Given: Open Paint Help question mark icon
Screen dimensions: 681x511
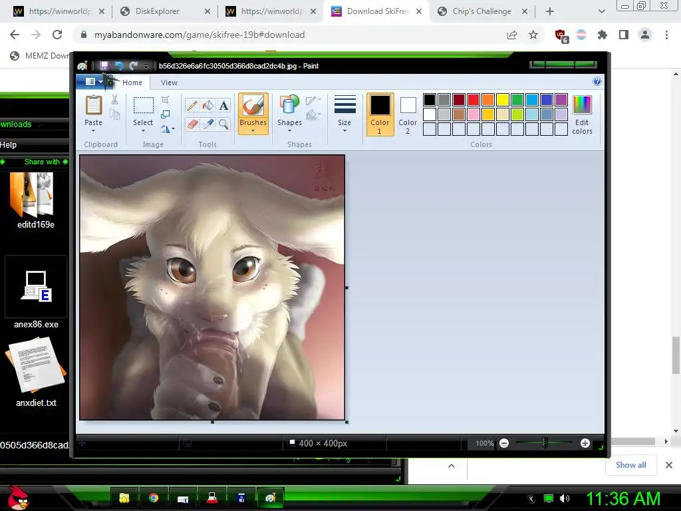Looking at the screenshot, I should pyautogui.click(x=597, y=82).
